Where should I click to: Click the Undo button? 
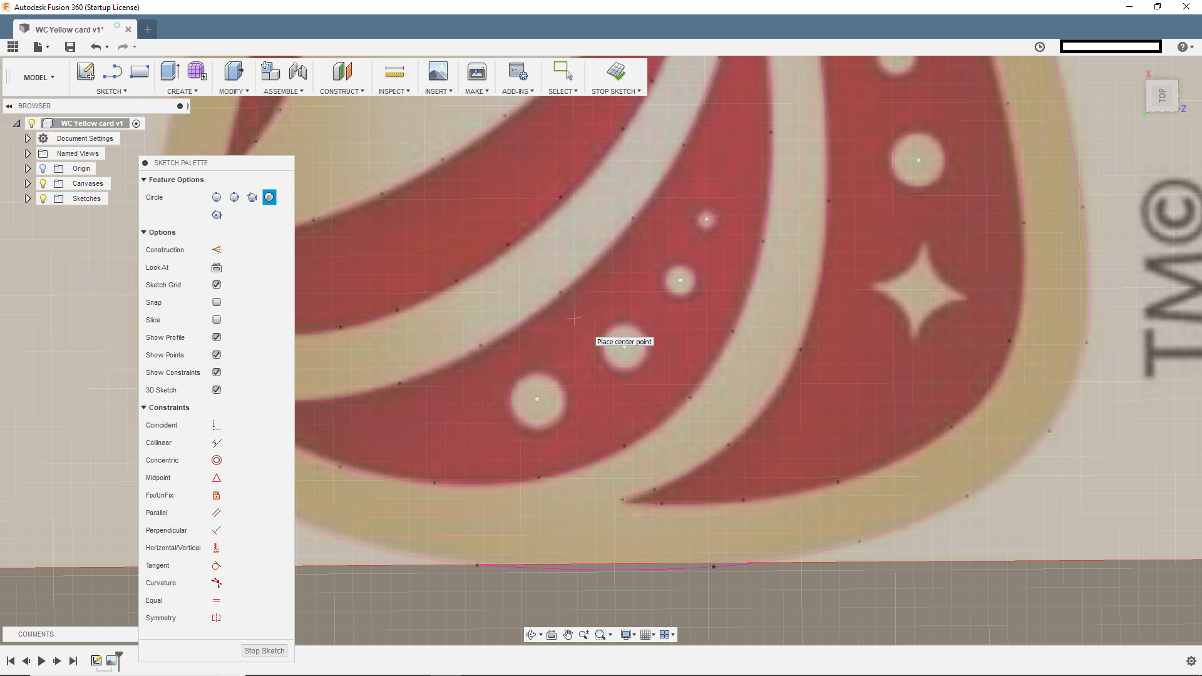96,47
